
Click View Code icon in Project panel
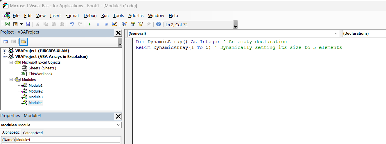[6, 42]
